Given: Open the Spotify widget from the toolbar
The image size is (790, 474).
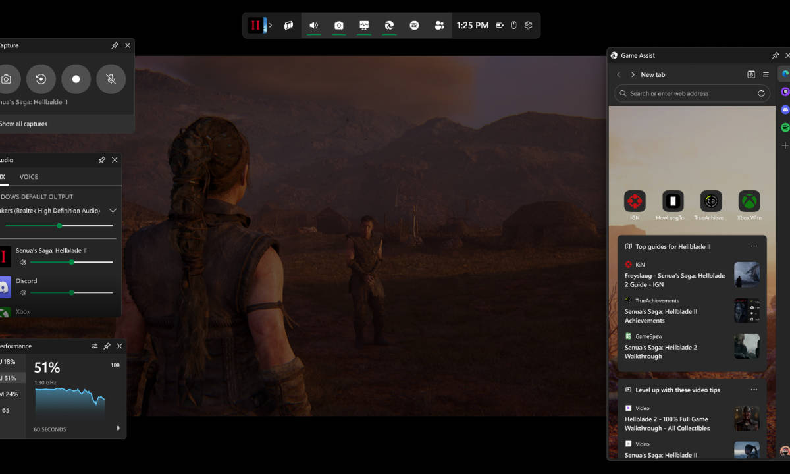Looking at the screenshot, I should pyautogui.click(x=414, y=25).
